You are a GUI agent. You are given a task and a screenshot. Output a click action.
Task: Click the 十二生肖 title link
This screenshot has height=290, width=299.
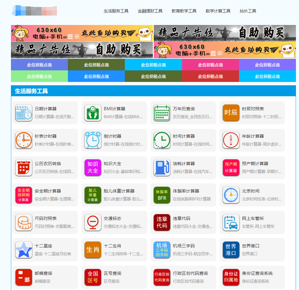pyautogui.click(x=112, y=246)
